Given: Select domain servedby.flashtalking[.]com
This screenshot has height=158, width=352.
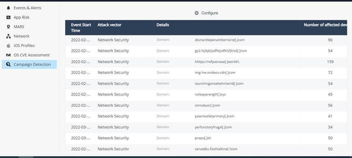Looking at the screenshot, I should pyautogui.click(x=216, y=149).
